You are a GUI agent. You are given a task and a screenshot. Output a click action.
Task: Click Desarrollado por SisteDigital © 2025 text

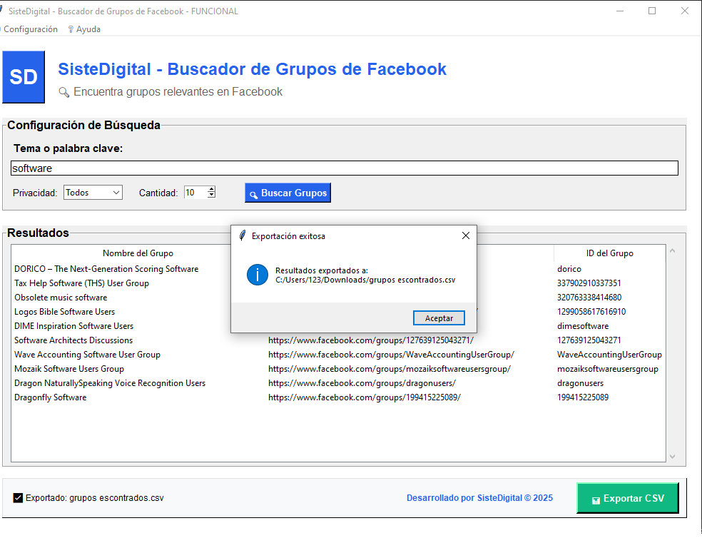[479, 498]
